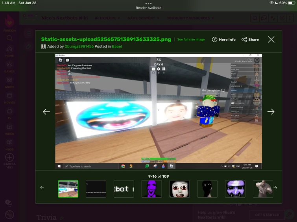Open Wikis section in Fandom sidebar
The image size is (297, 222).
pyautogui.click(x=9, y=145)
